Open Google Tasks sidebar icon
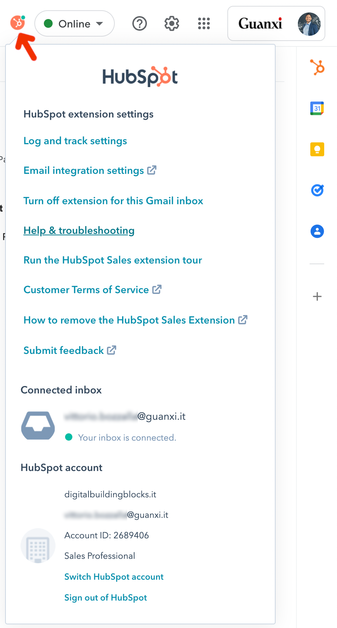 coord(317,190)
